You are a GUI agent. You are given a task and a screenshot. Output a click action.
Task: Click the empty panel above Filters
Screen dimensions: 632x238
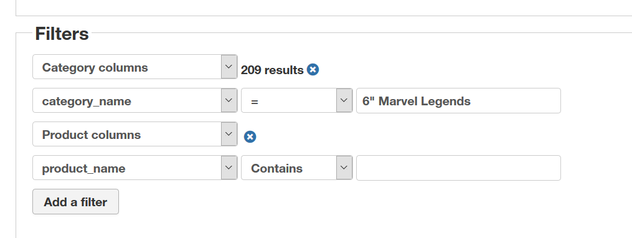[324, 7]
